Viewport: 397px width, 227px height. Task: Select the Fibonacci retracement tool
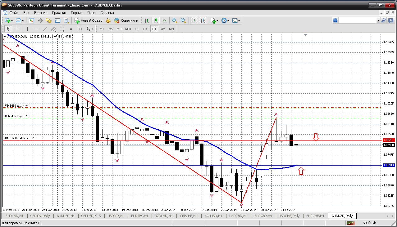pyautogui.click(x=62, y=29)
